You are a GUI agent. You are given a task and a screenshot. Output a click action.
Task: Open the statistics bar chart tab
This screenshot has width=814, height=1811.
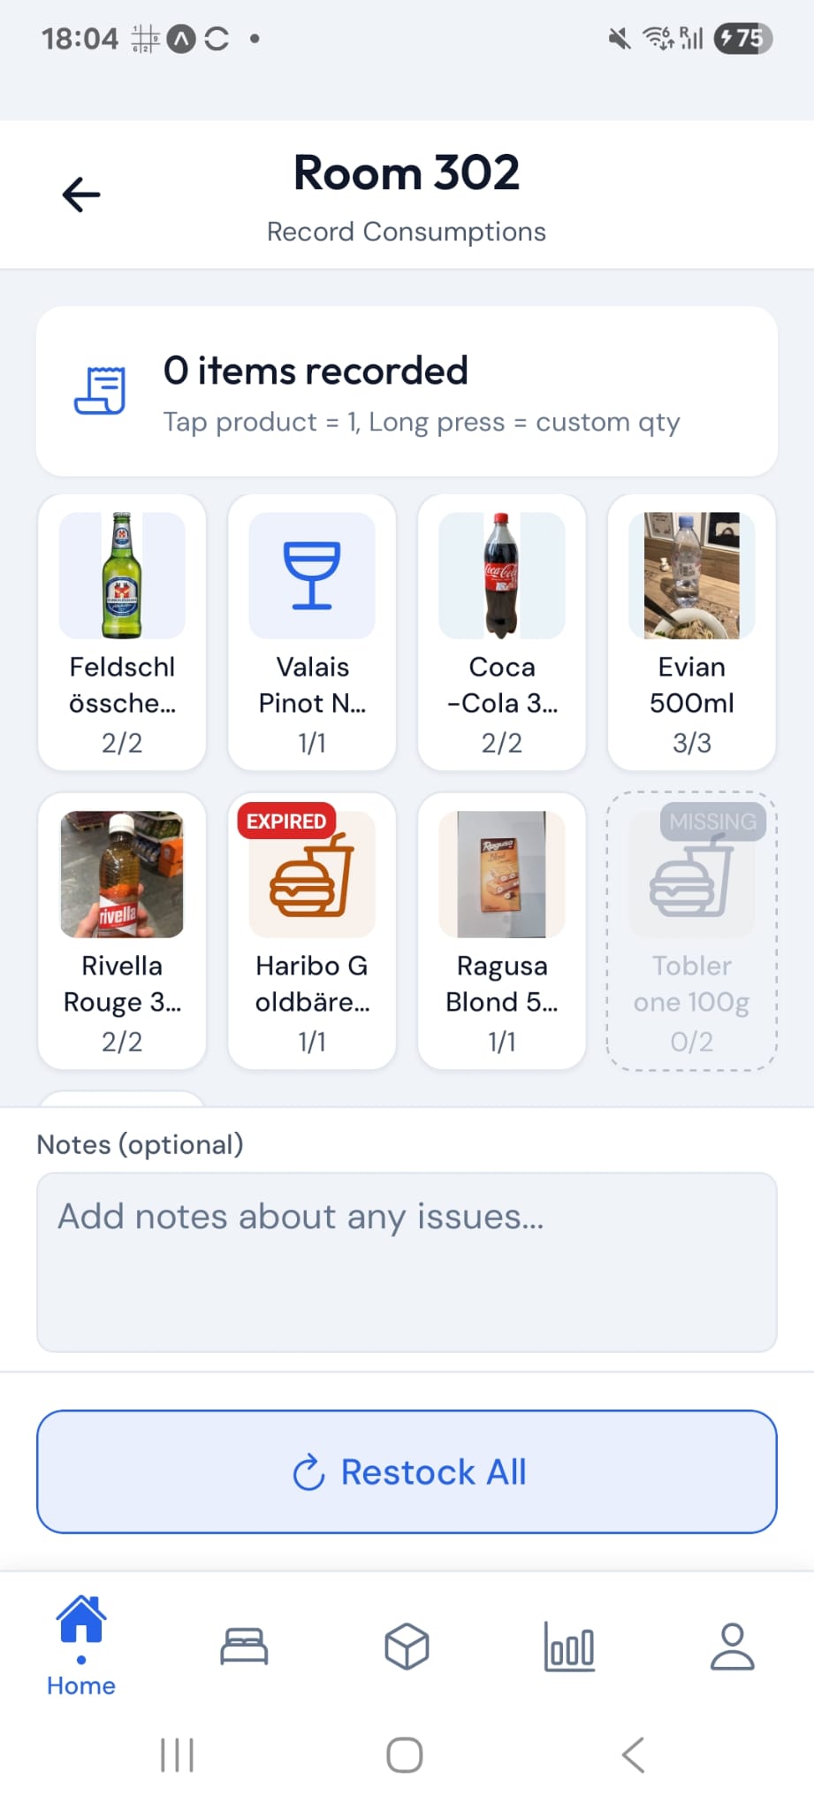click(569, 1647)
